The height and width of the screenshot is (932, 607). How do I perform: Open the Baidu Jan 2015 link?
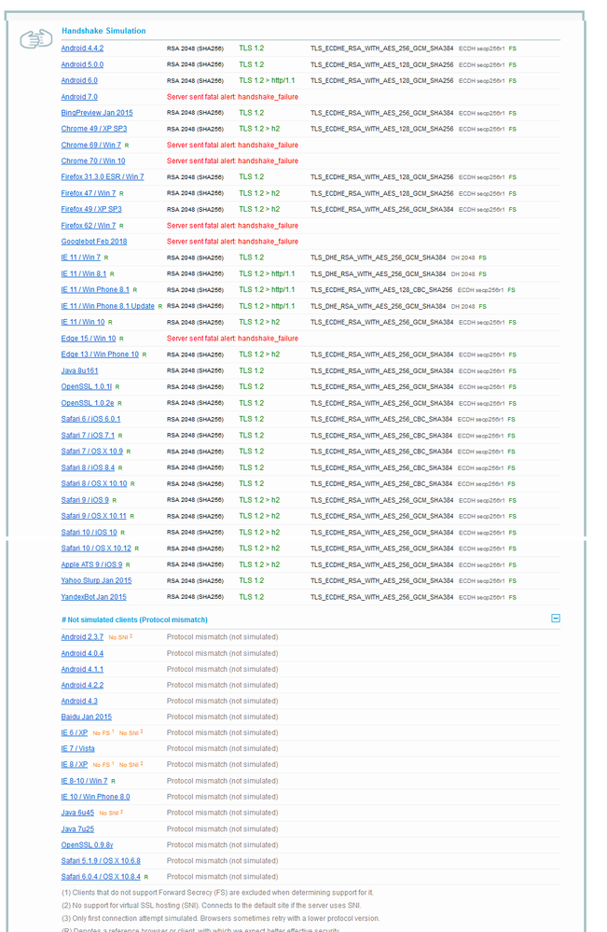coord(86,716)
